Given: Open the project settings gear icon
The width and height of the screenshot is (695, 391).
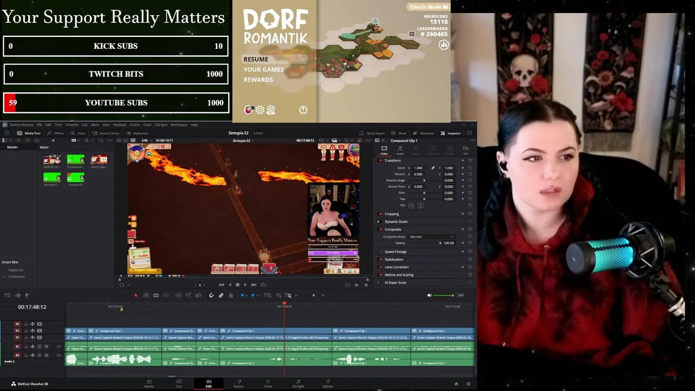Looking at the screenshot, I should point(469,384).
